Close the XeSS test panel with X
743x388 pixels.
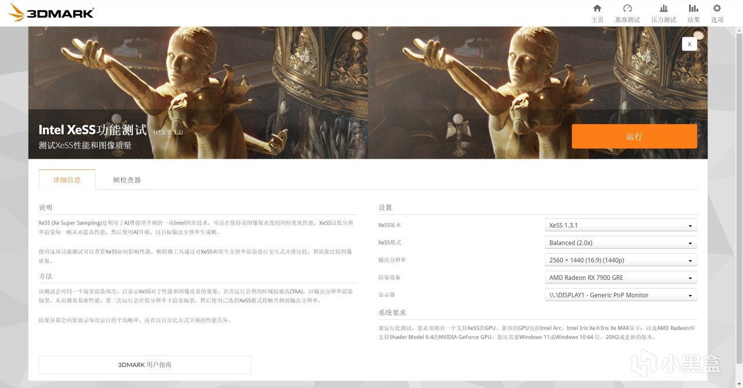point(690,44)
